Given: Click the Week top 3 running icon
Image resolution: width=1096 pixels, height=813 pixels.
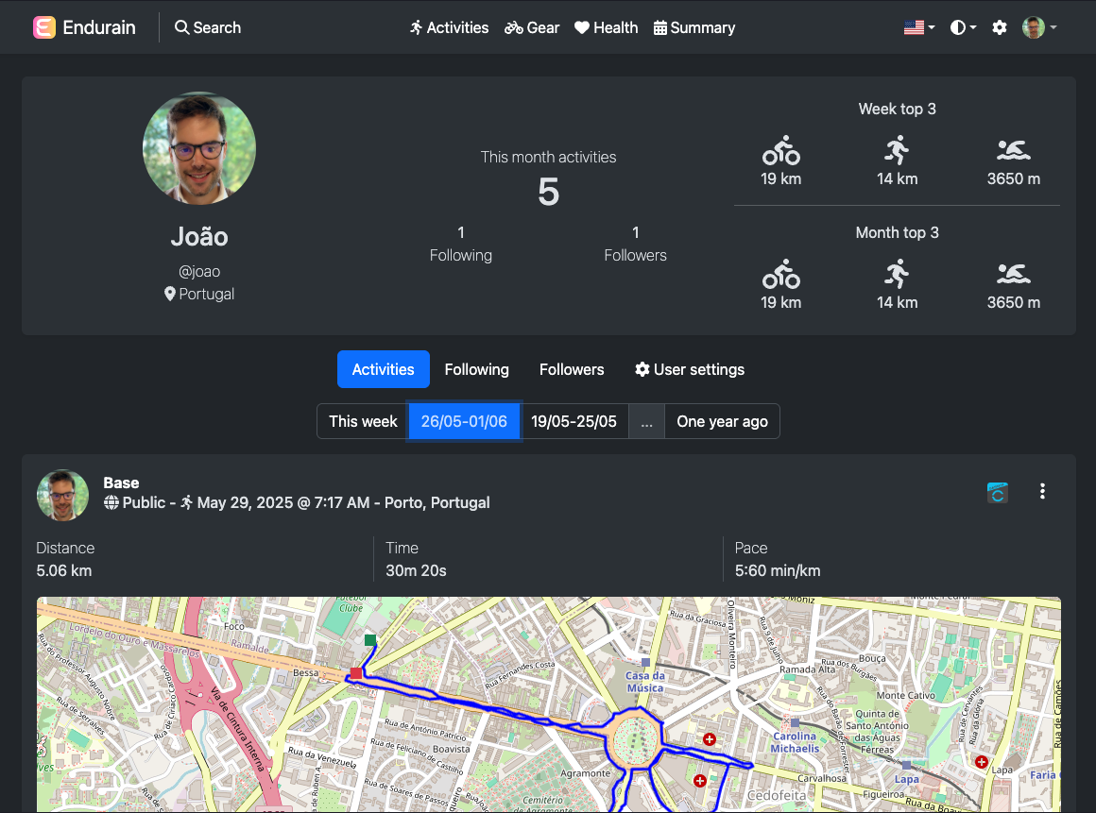Looking at the screenshot, I should click(897, 150).
